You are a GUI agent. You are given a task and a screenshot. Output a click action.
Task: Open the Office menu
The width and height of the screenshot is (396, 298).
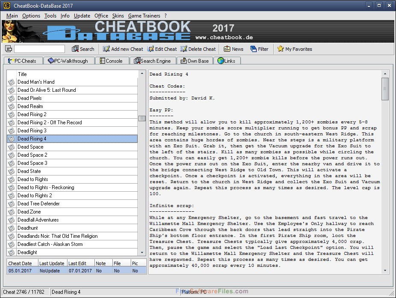(x=101, y=16)
